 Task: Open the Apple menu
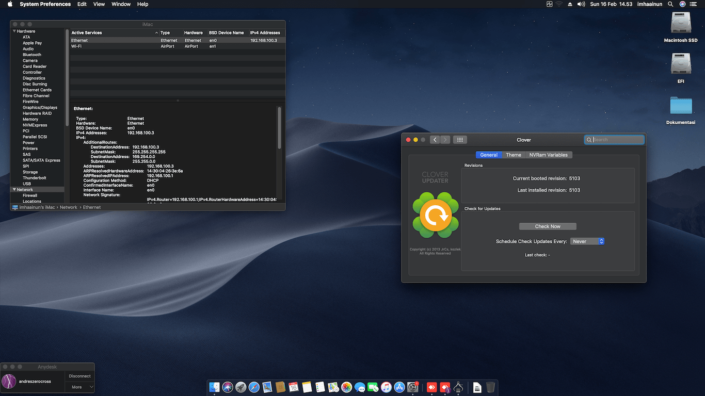click(x=10, y=4)
